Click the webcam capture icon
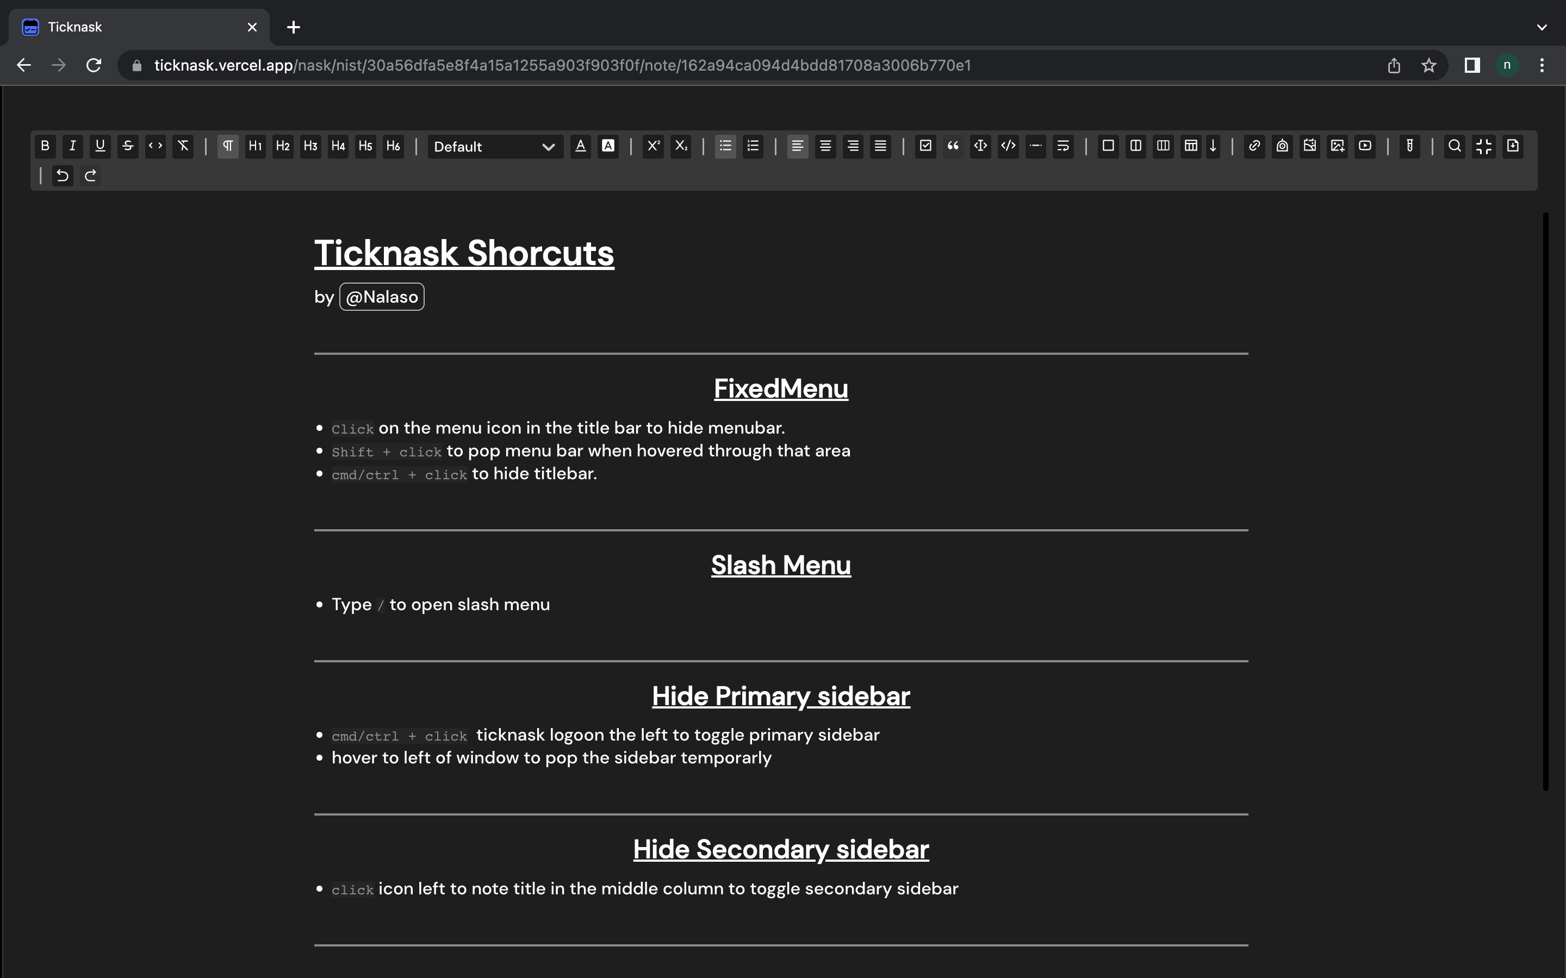Viewport: 1566px width, 978px height. 1283,146
